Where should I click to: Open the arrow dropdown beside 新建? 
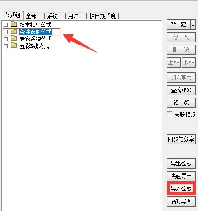point(193,25)
